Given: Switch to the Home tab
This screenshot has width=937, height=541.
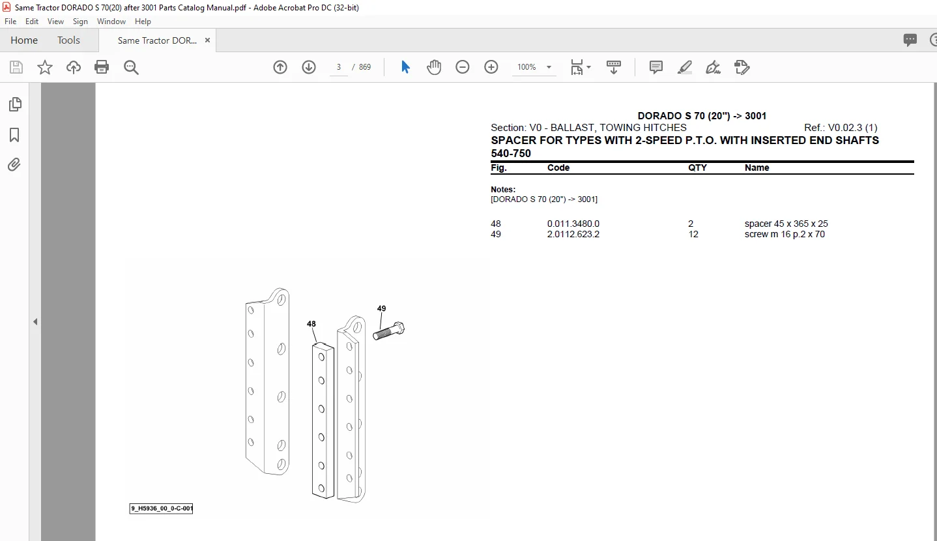Looking at the screenshot, I should (x=24, y=40).
